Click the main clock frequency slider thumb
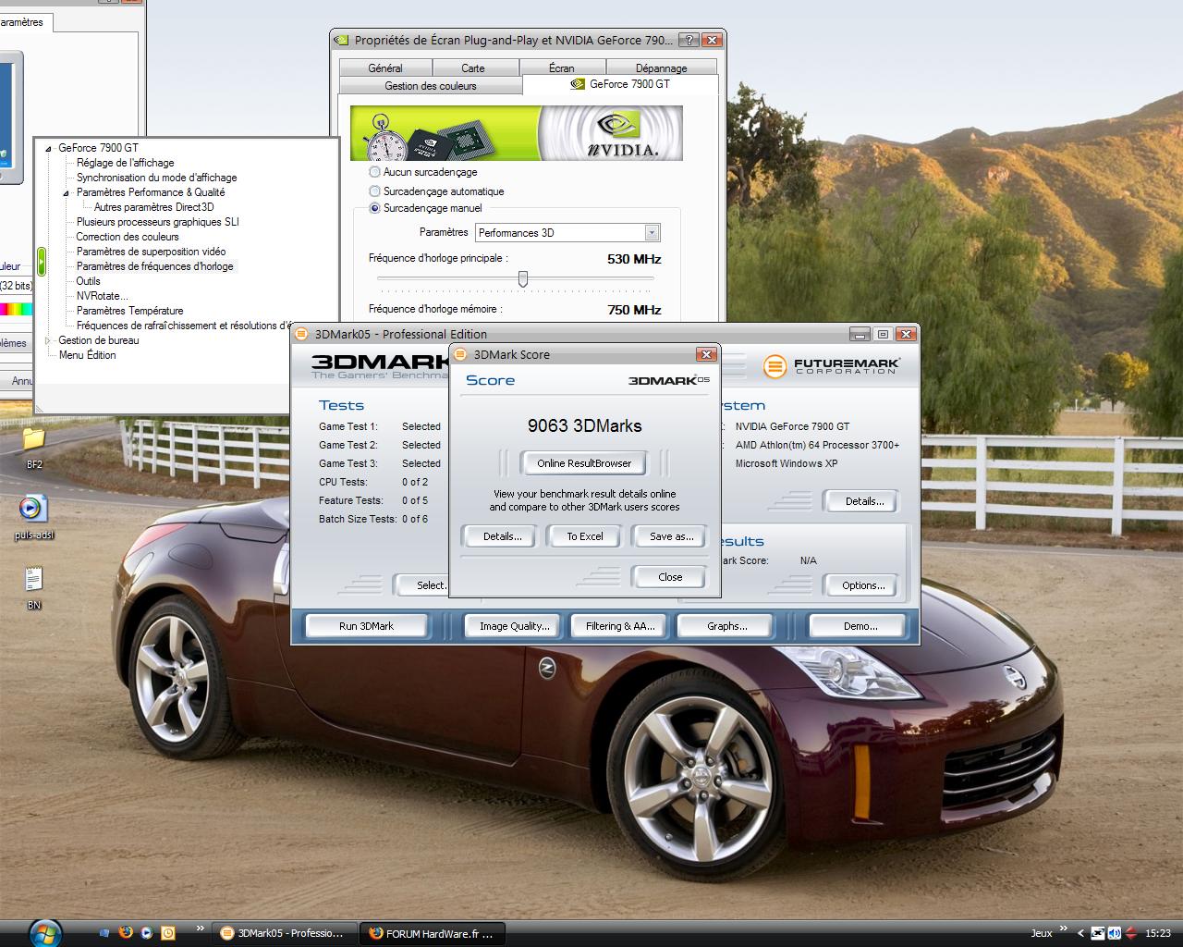 (523, 278)
